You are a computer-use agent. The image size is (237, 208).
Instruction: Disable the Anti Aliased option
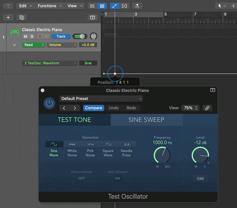[x=117, y=178]
